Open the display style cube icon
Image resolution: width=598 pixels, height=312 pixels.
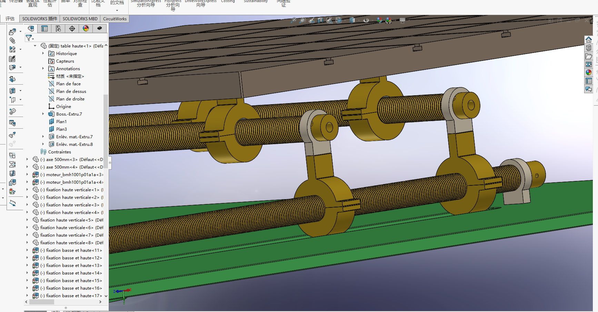[x=352, y=20]
